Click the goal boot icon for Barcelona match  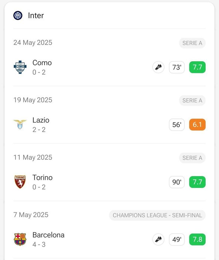[158, 240]
